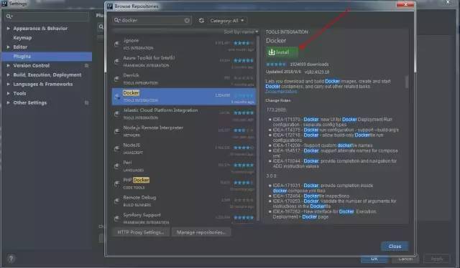
Task: Select the .ignore plugin row
Action: [x=184, y=44]
